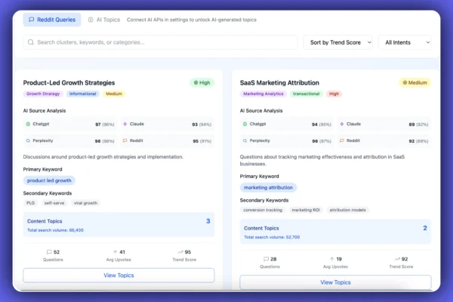Click the upvote arrow icon showing 19
Viewport: 453px width, 302px height.
pyautogui.click(x=331, y=259)
